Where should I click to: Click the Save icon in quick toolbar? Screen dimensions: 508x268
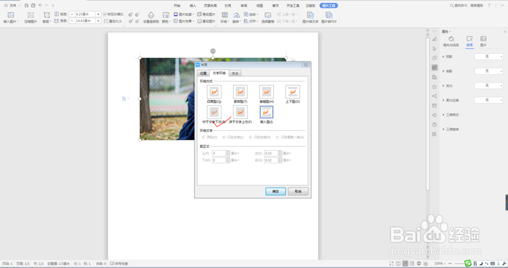click(26, 6)
